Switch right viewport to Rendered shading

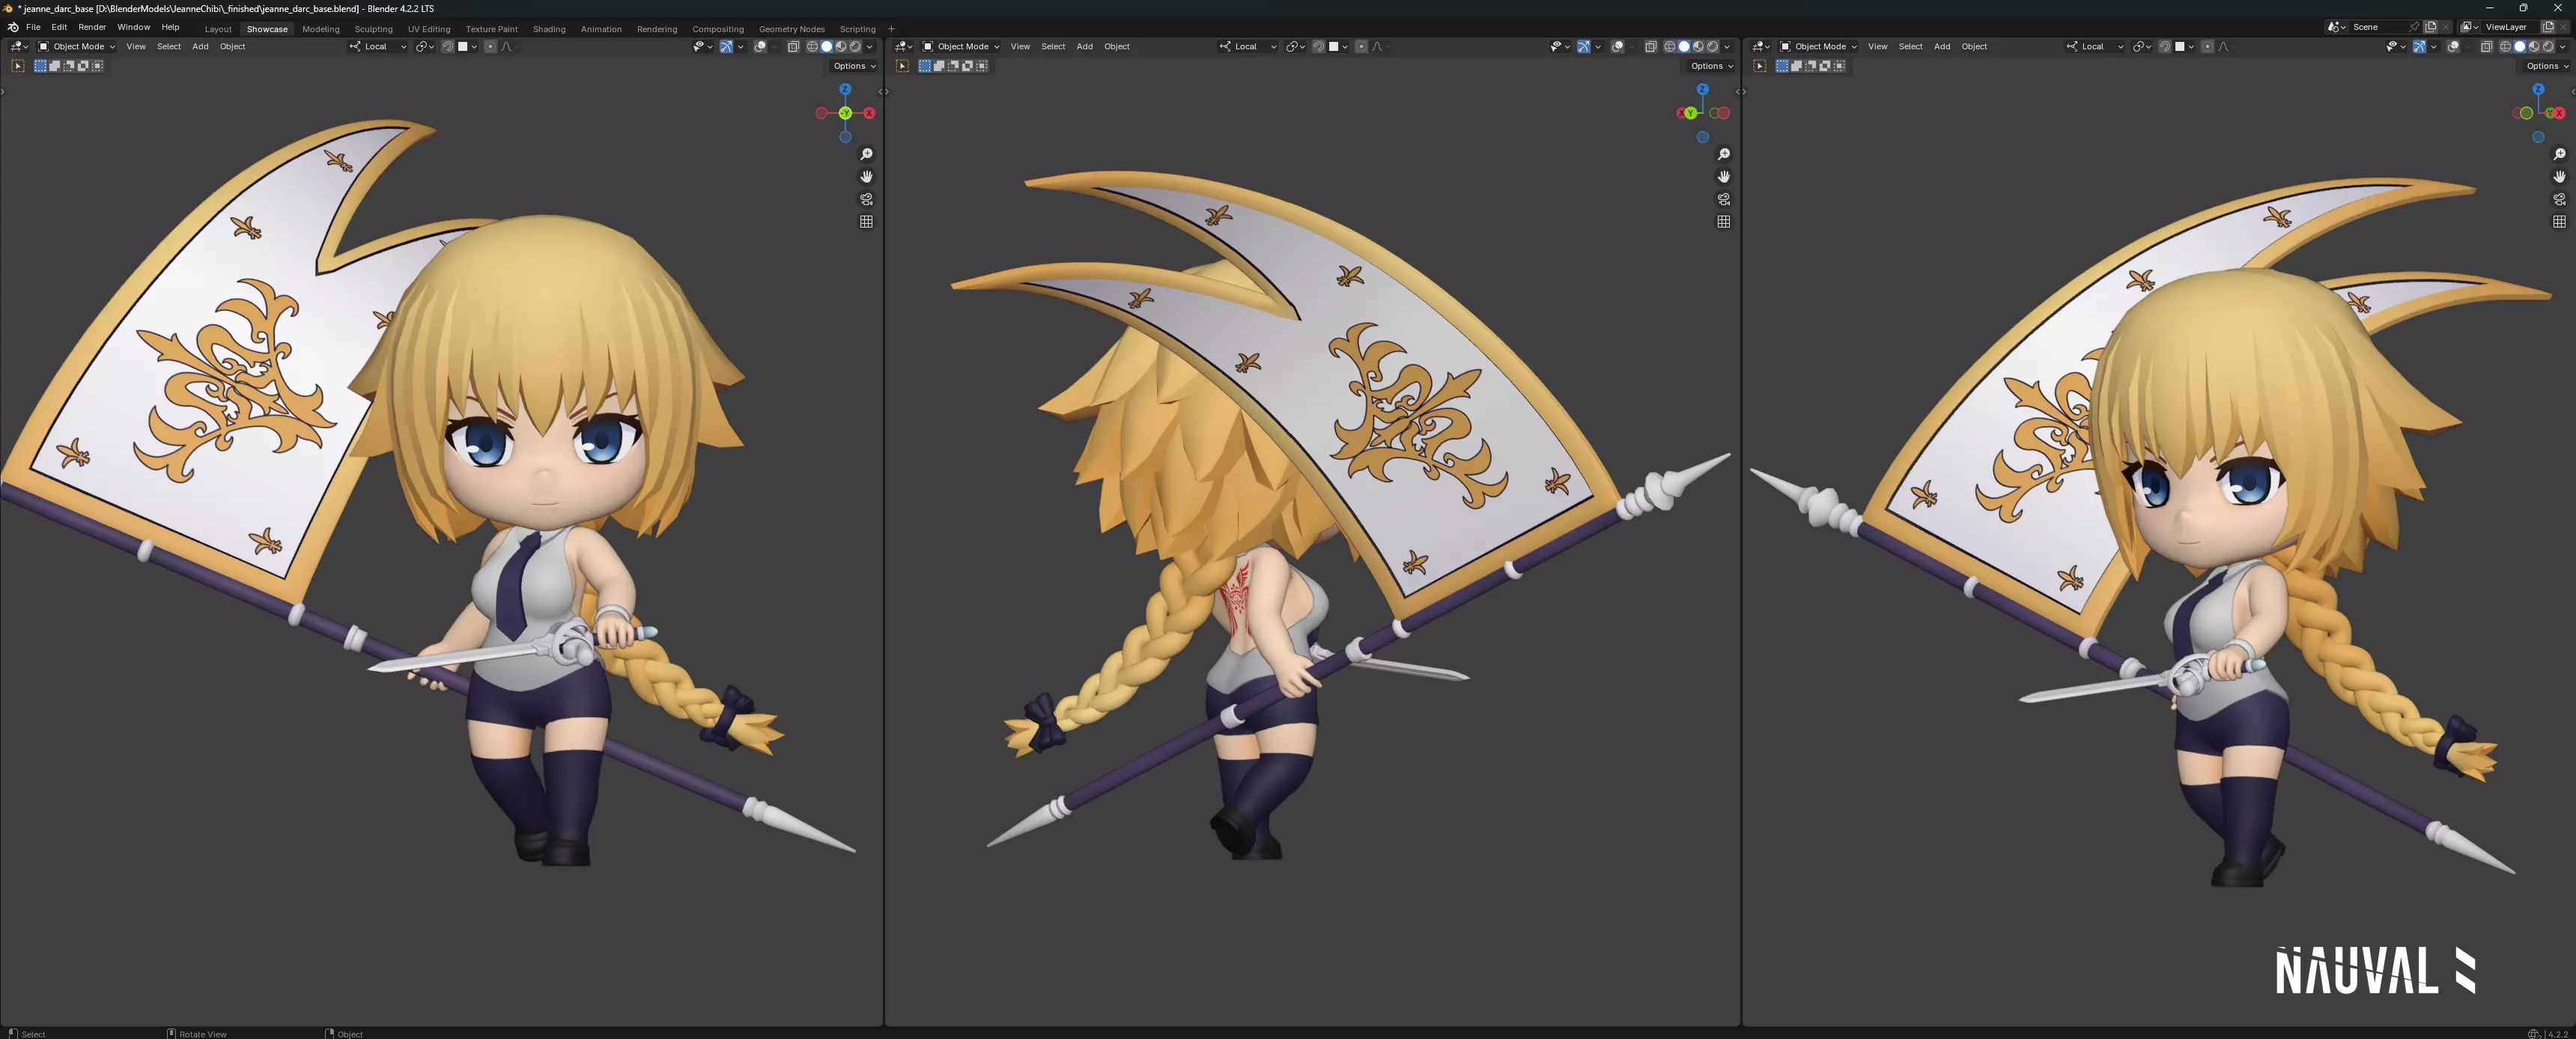pyautogui.click(x=2548, y=46)
